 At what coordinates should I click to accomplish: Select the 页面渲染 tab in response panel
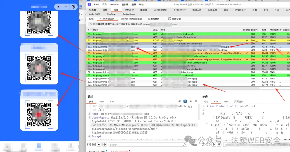(x=239, y=102)
